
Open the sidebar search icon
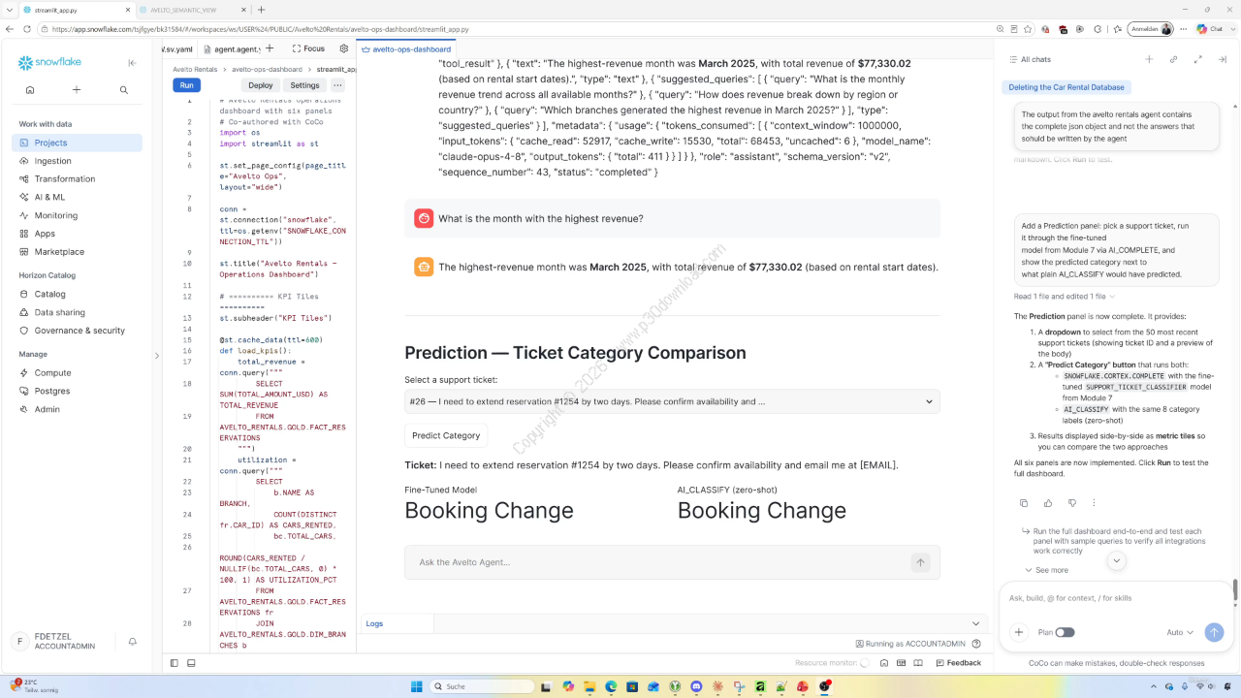pos(124,90)
